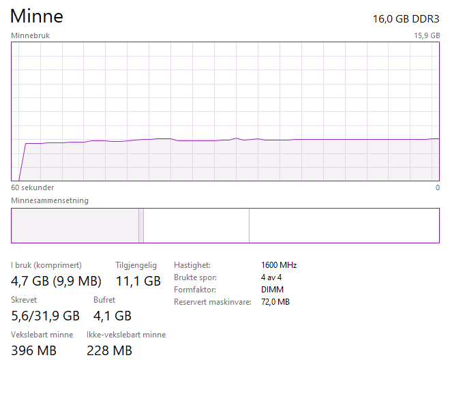Click the Minnesammensetning label
The height and width of the screenshot is (394, 450).
click(50, 200)
